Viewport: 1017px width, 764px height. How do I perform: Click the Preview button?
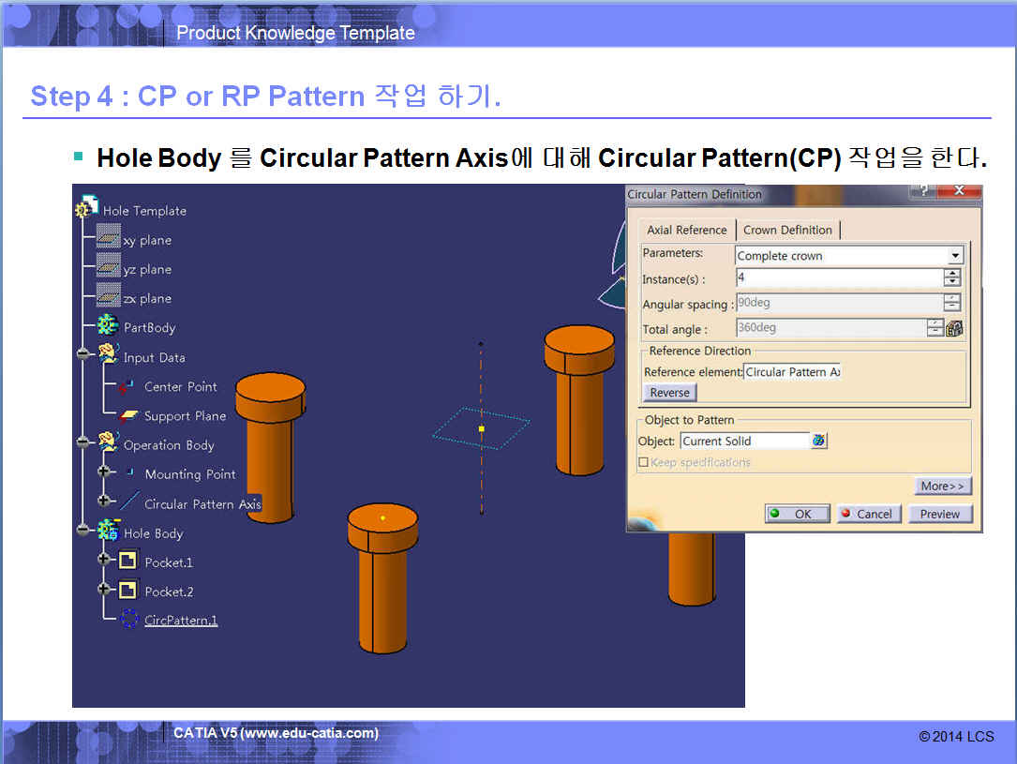click(x=939, y=514)
